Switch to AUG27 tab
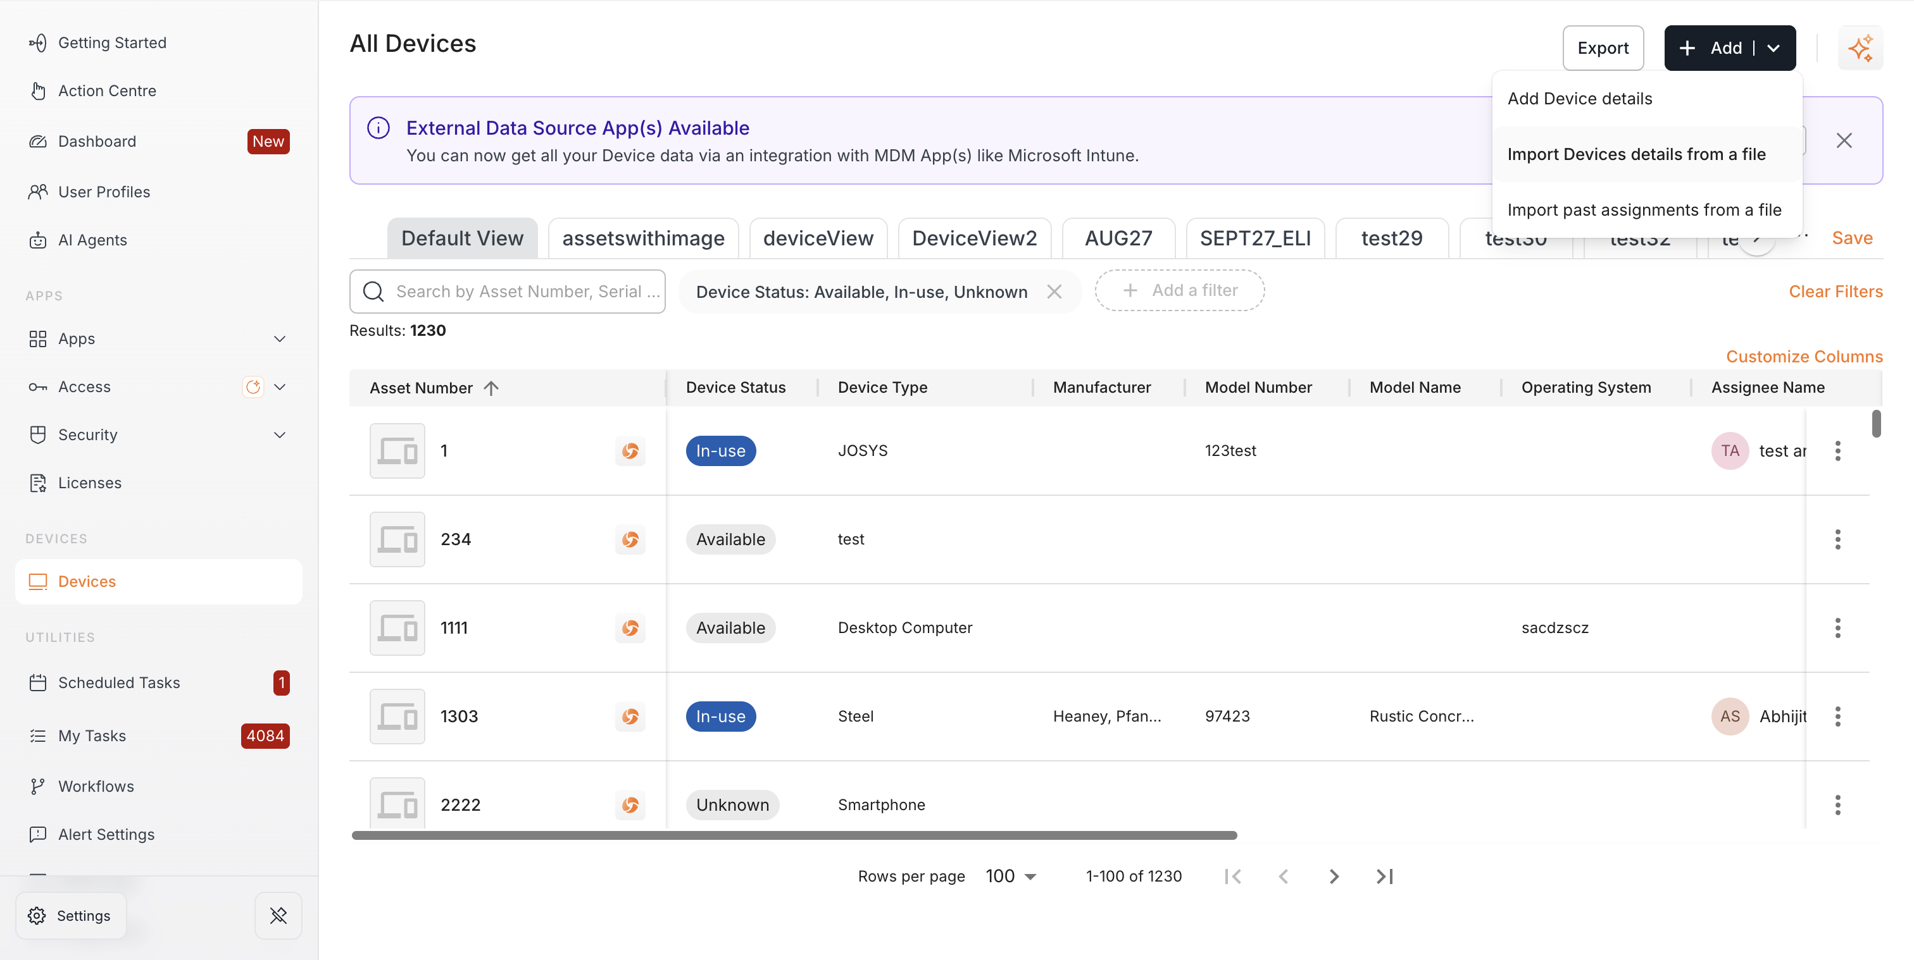Screen dimensions: 1914x960 (x=1118, y=238)
